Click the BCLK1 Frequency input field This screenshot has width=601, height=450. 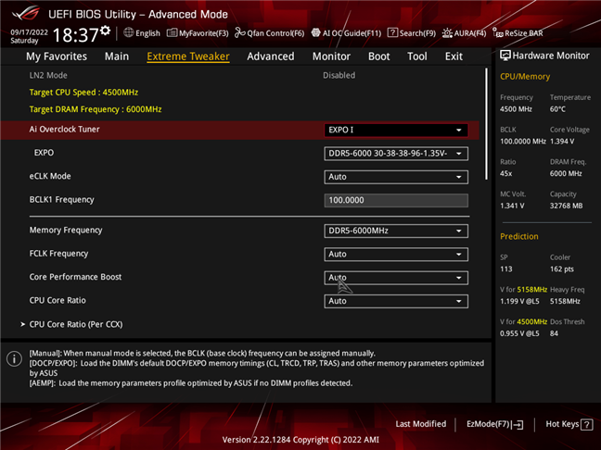[x=396, y=200]
